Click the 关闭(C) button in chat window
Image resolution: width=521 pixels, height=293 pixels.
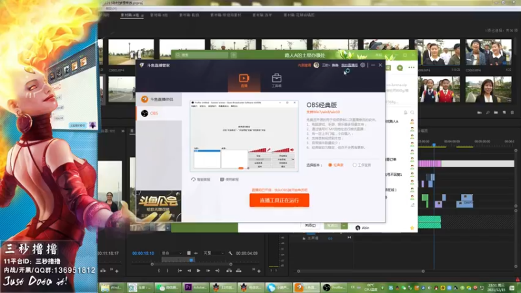pyautogui.click(x=310, y=225)
